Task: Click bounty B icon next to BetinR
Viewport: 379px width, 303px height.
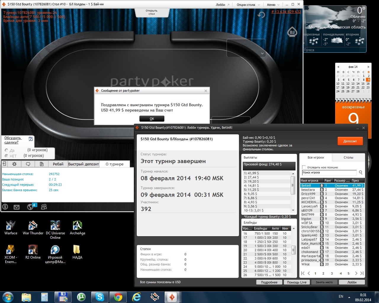Action: click(x=322, y=186)
